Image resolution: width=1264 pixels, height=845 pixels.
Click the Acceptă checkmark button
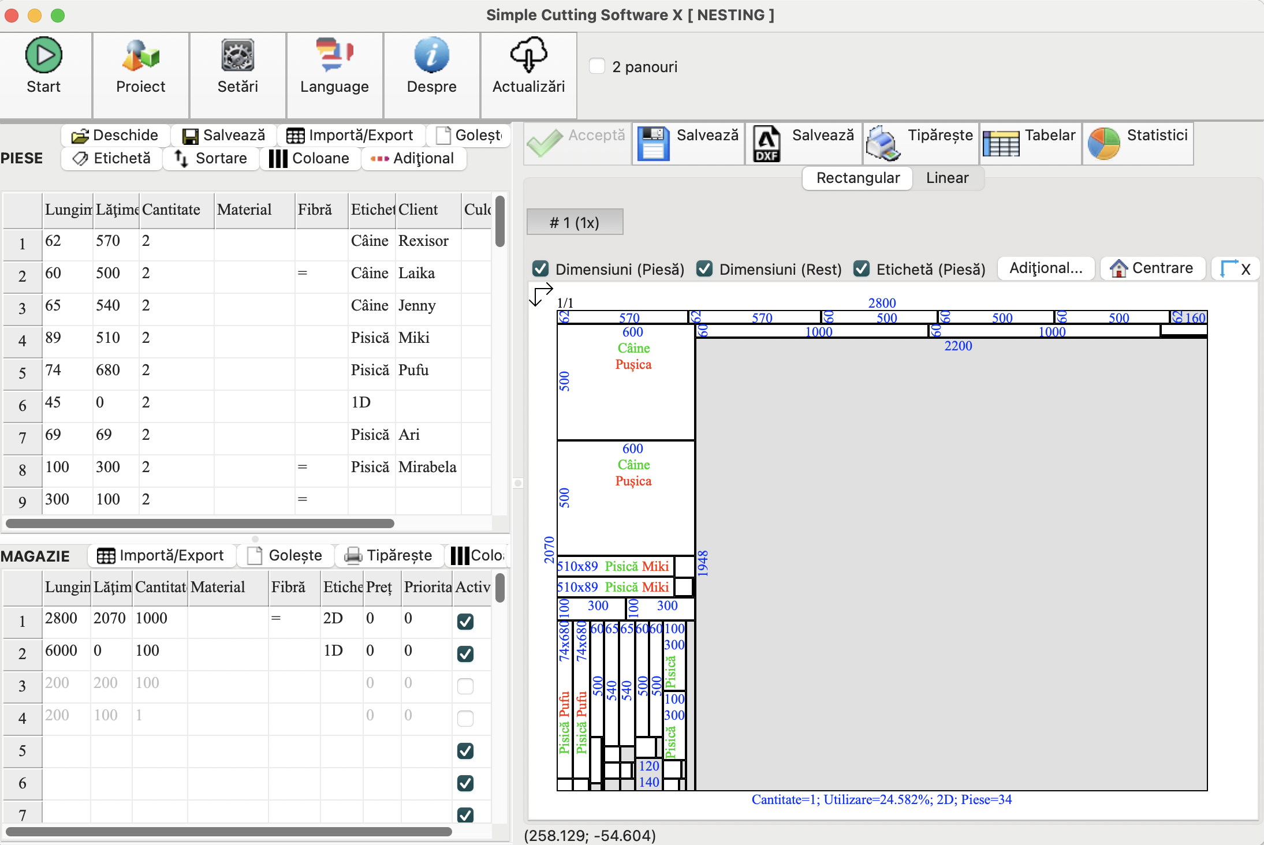[x=577, y=144]
